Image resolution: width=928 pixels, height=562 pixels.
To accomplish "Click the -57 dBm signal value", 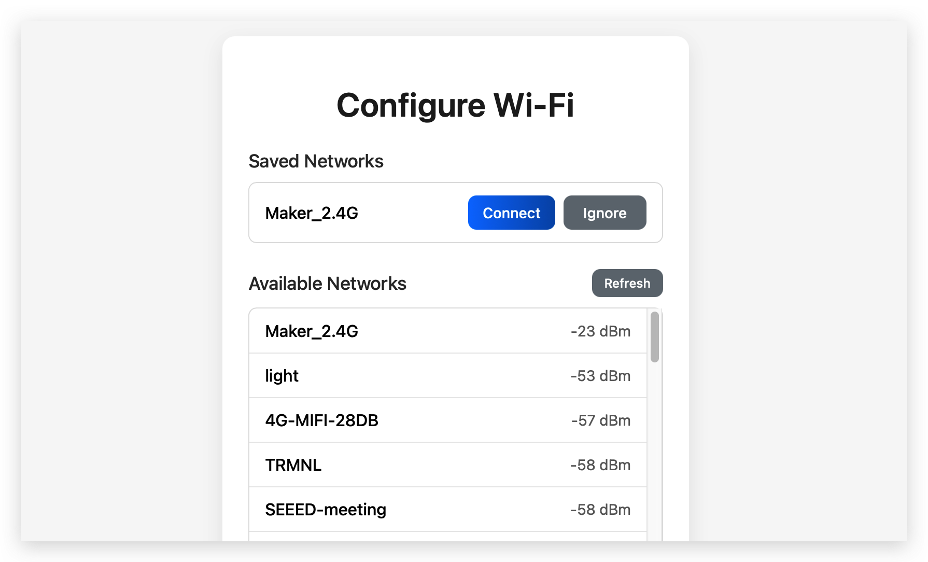I will click(x=600, y=420).
